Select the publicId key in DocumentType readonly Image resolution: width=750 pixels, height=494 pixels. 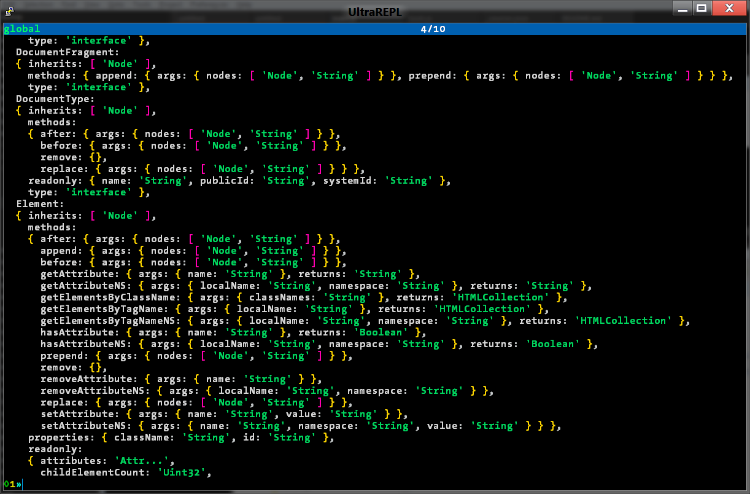[225, 181]
